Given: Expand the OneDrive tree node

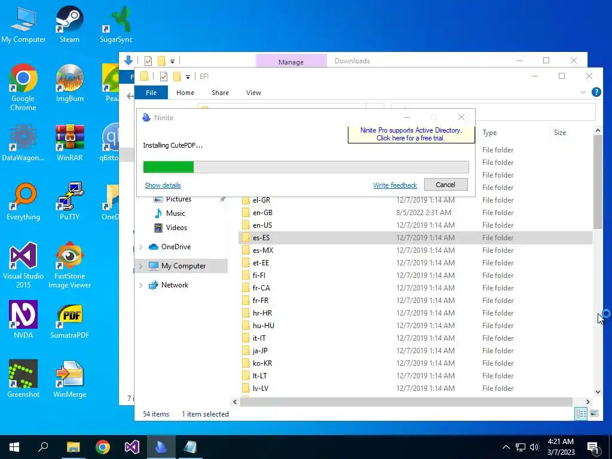Looking at the screenshot, I should (141, 247).
